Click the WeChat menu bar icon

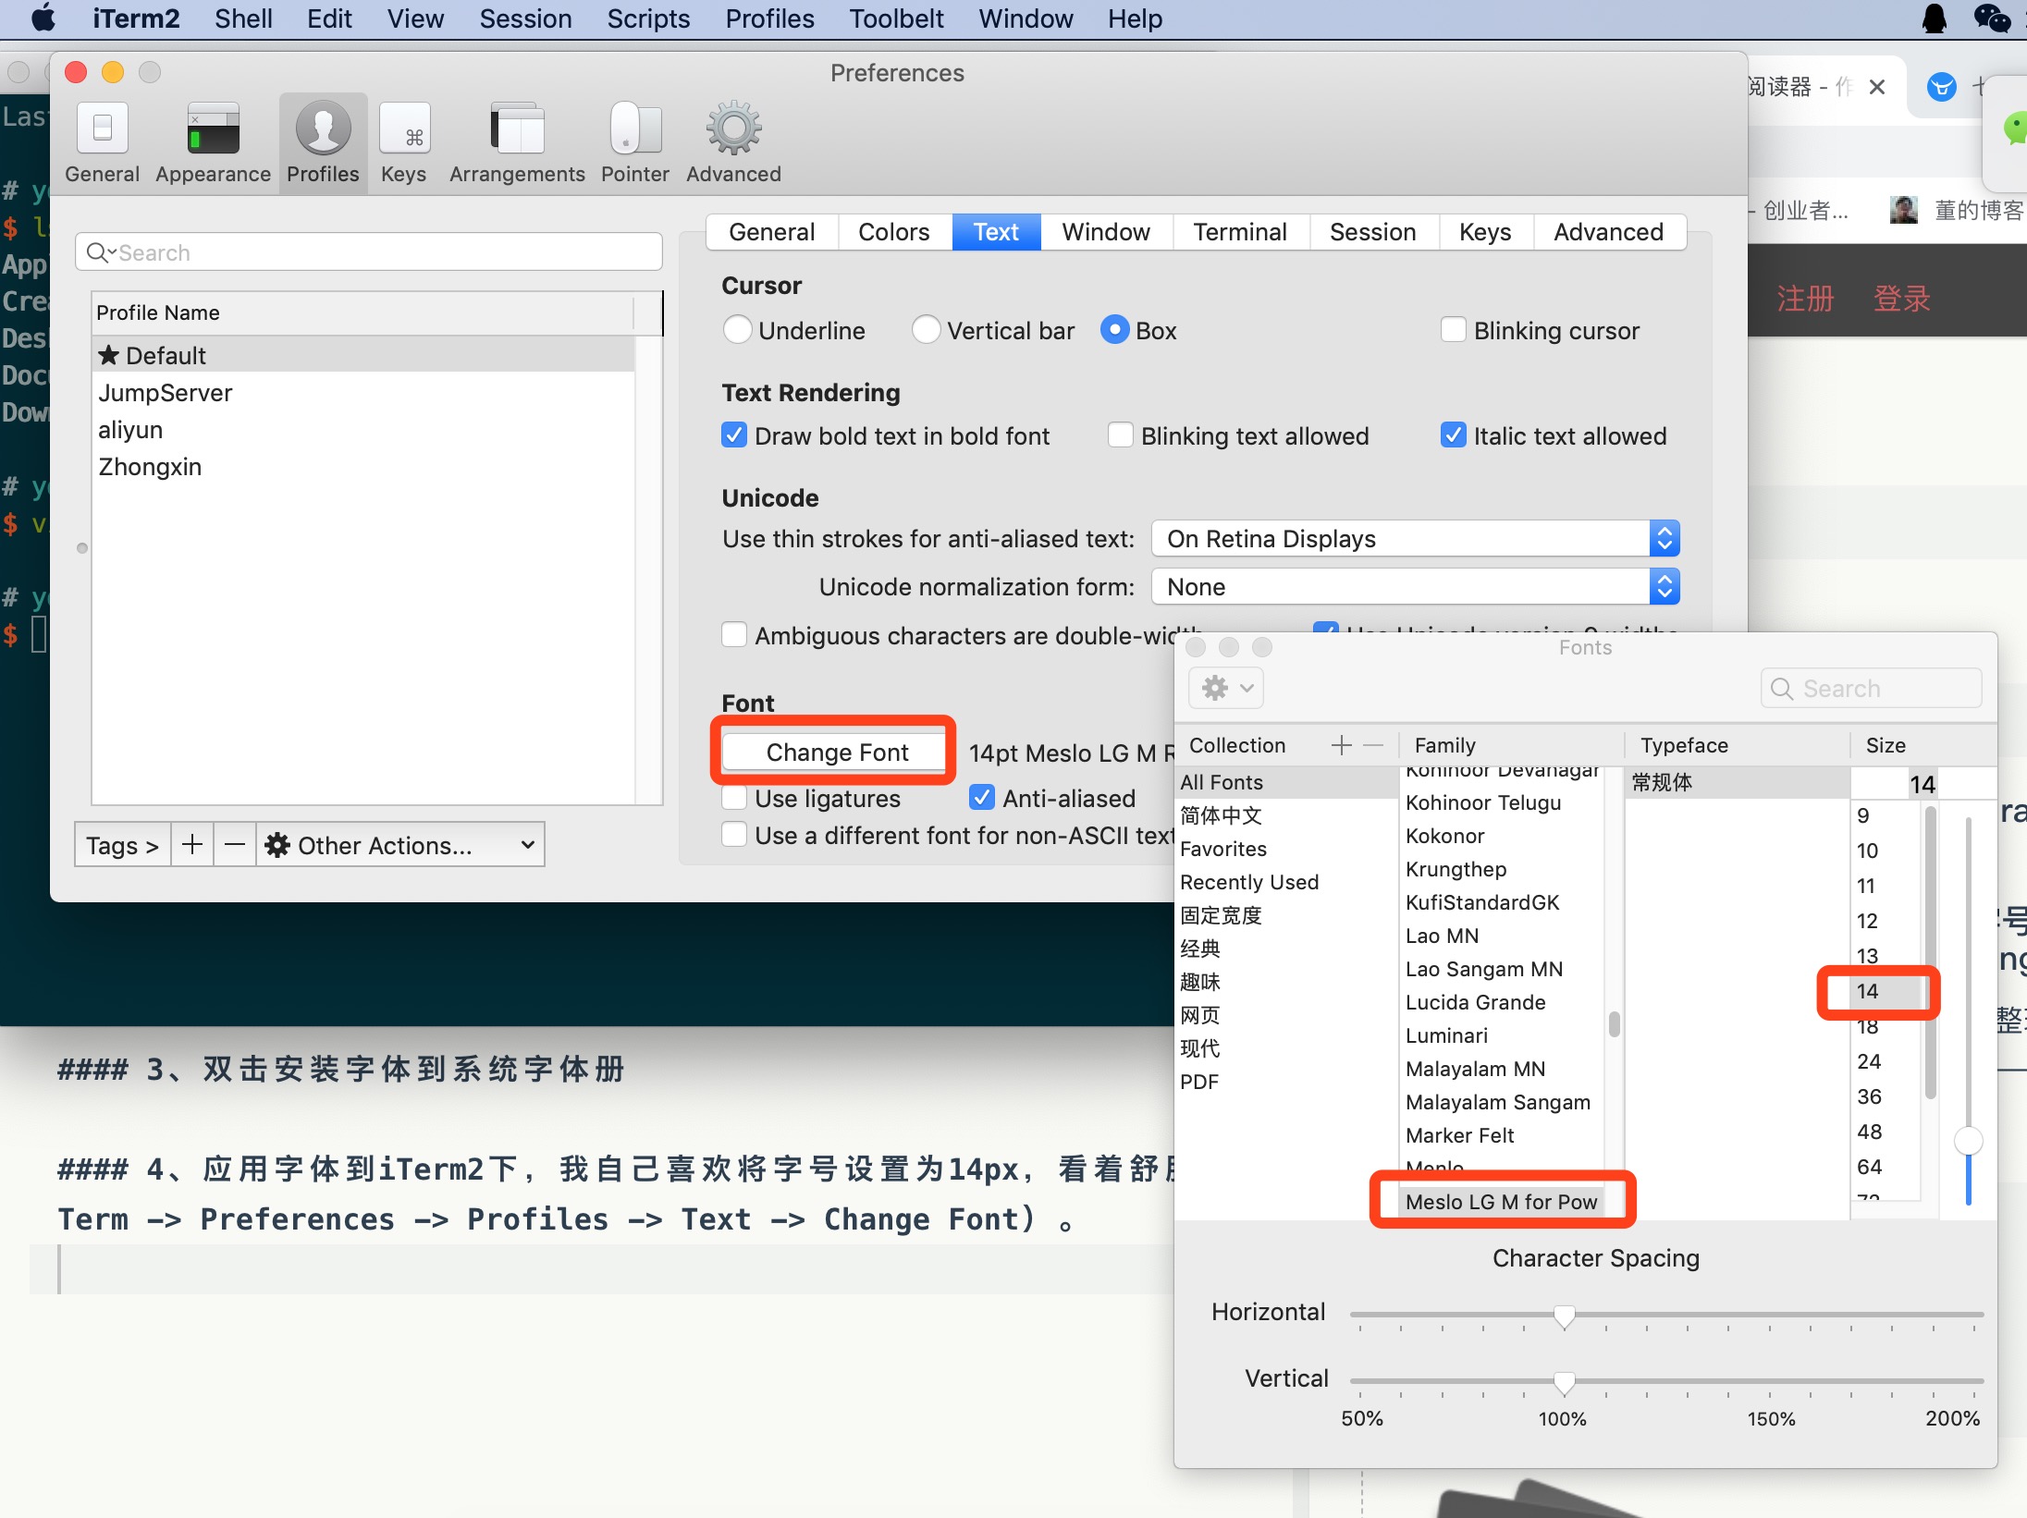[1992, 18]
